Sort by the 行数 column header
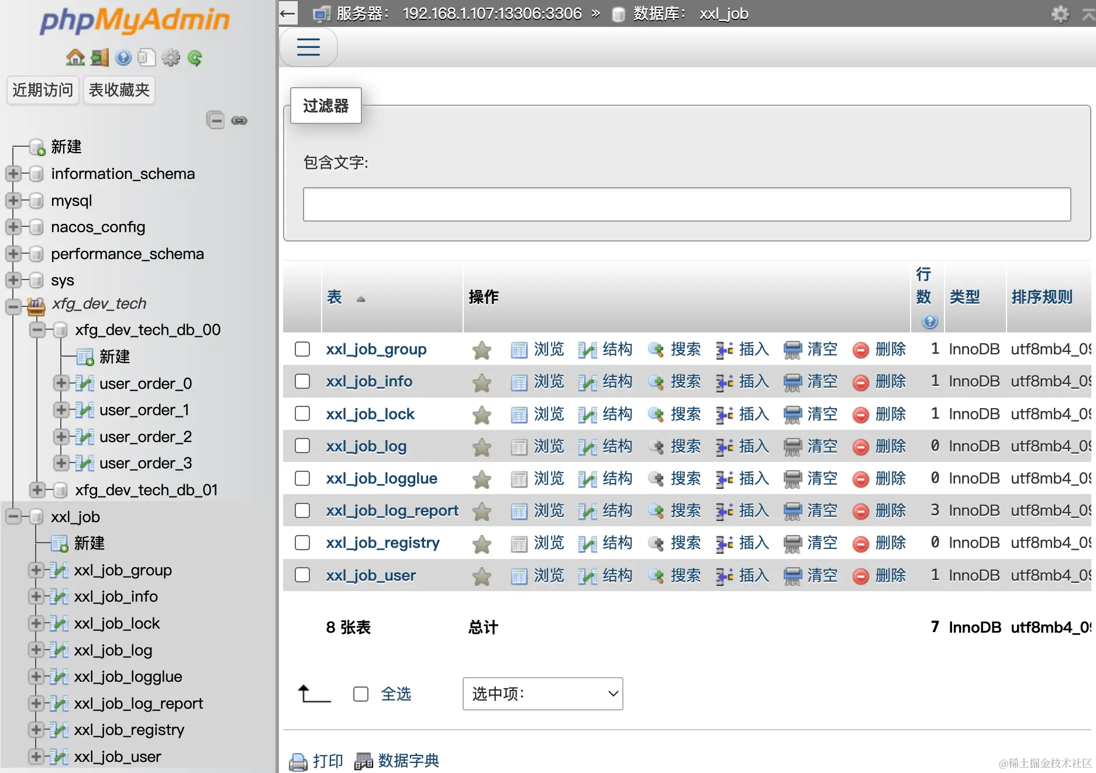 [x=923, y=285]
